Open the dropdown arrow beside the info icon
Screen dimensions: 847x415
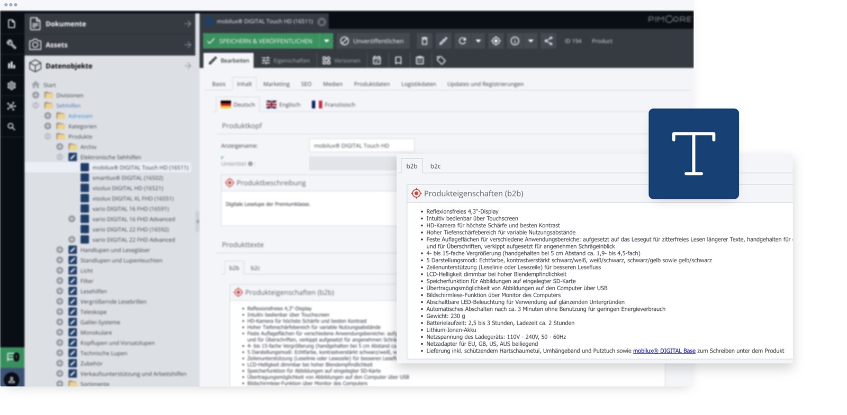point(530,41)
